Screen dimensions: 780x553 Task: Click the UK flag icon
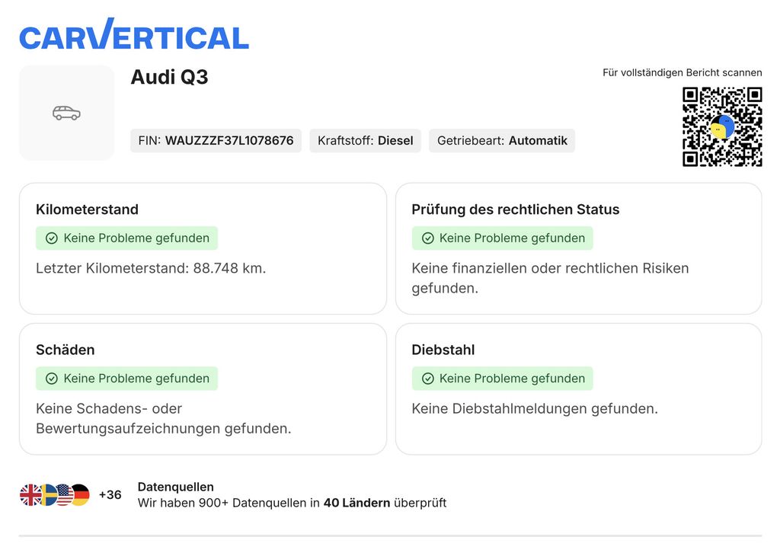pos(30,495)
